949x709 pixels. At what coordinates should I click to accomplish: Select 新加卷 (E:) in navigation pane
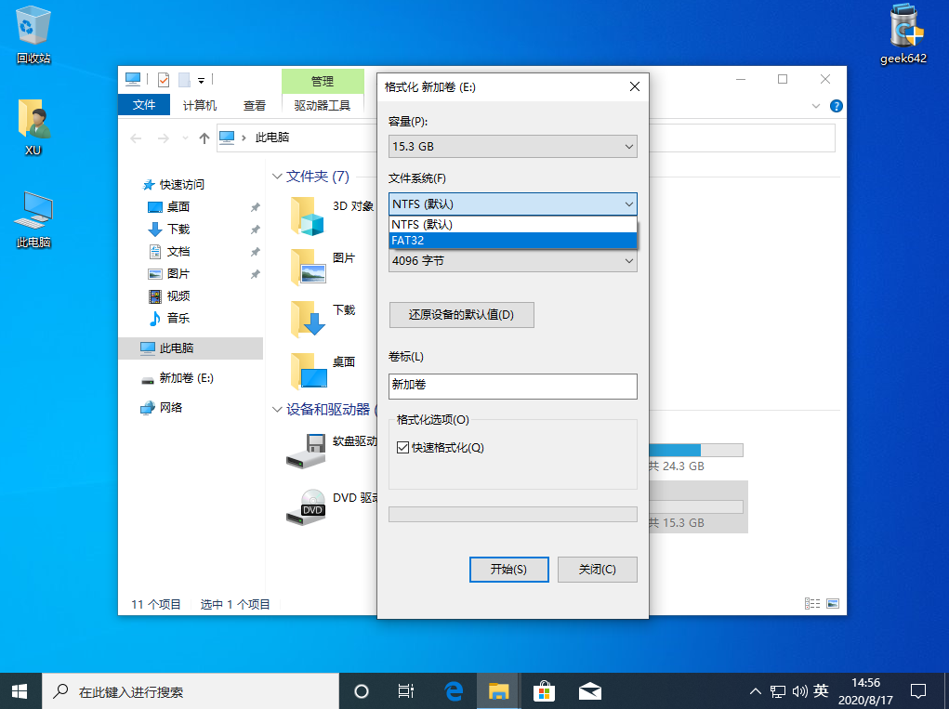[x=186, y=378]
